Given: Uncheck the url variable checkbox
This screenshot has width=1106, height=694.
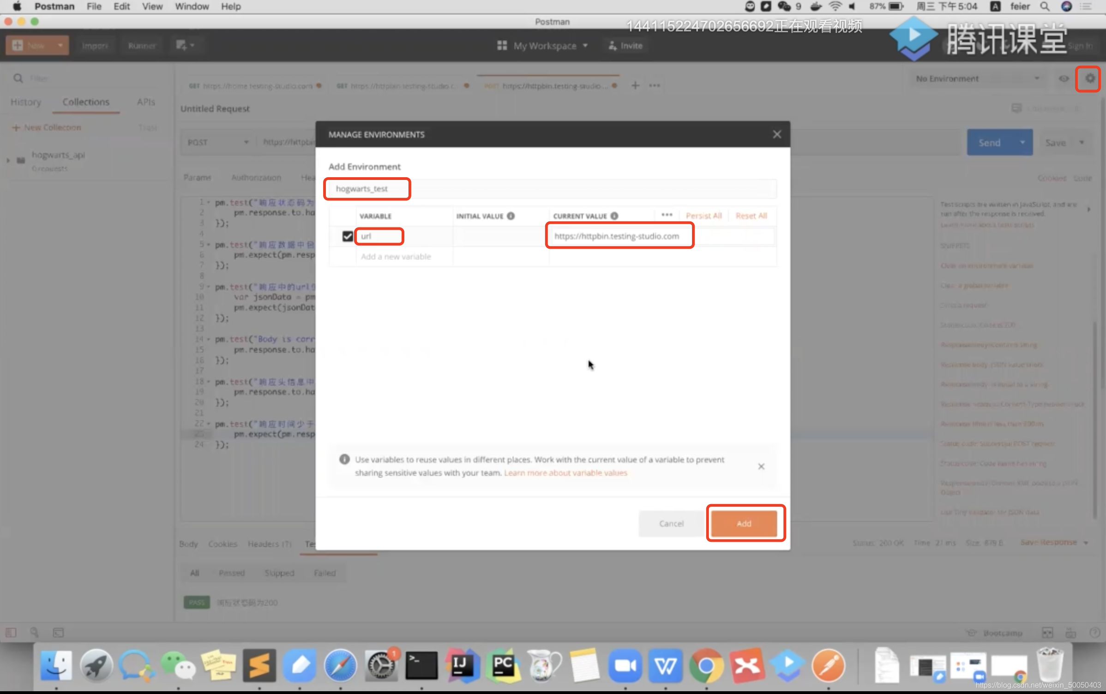Looking at the screenshot, I should tap(348, 236).
